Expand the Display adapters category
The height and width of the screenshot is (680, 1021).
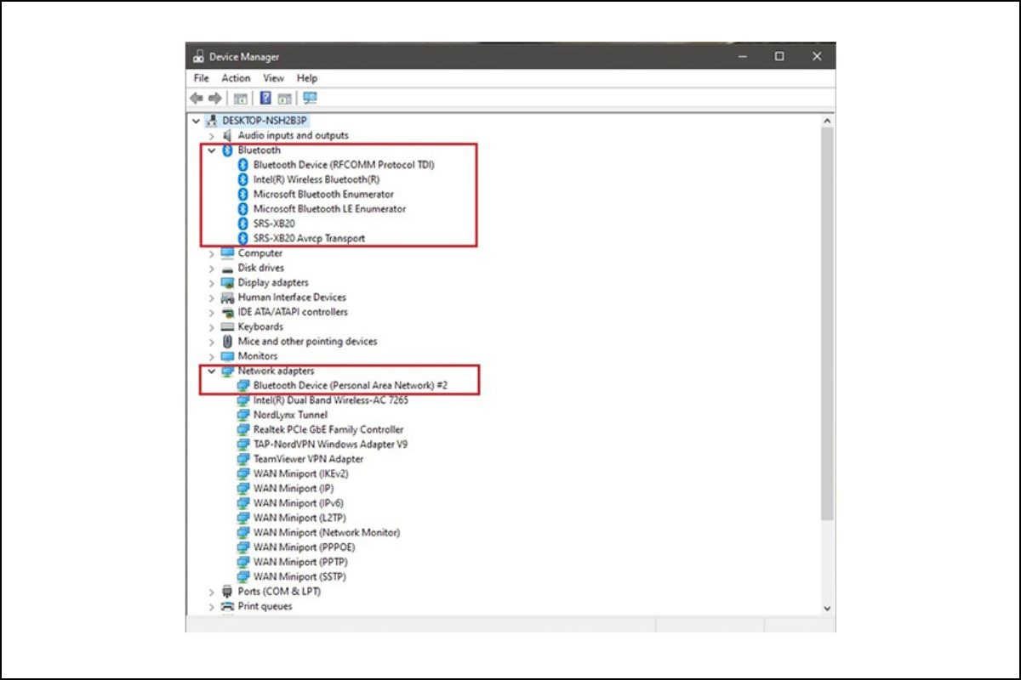click(x=212, y=282)
